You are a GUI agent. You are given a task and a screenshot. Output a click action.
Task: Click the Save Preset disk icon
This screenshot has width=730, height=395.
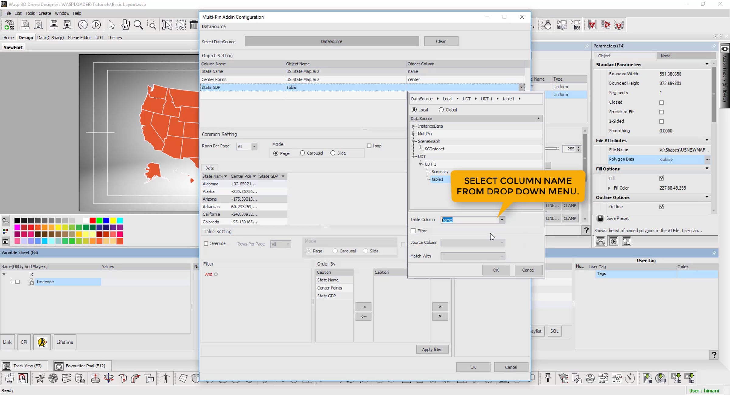point(600,218)
